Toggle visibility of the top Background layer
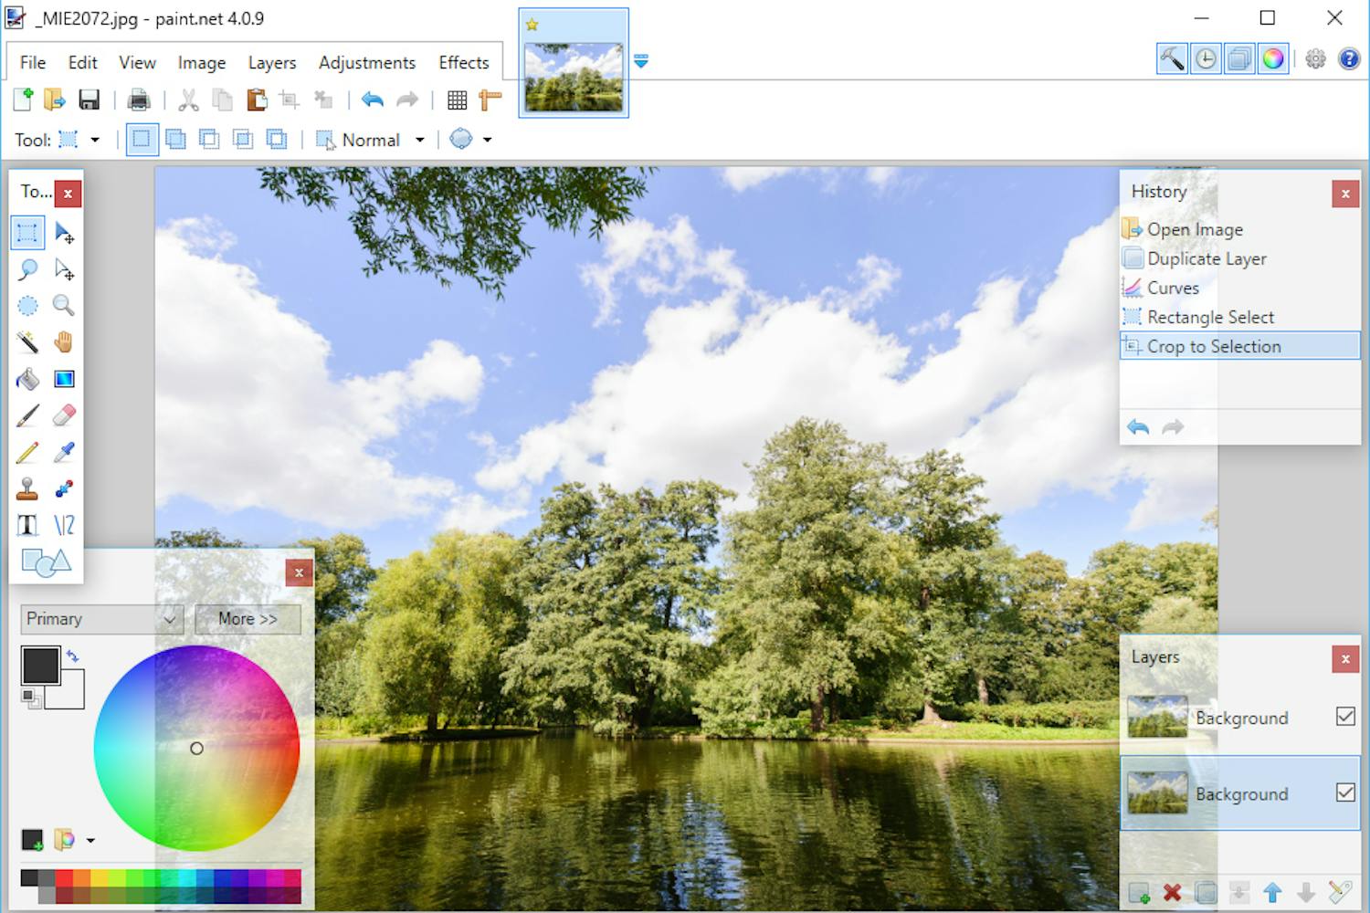 coord(1345,717)
